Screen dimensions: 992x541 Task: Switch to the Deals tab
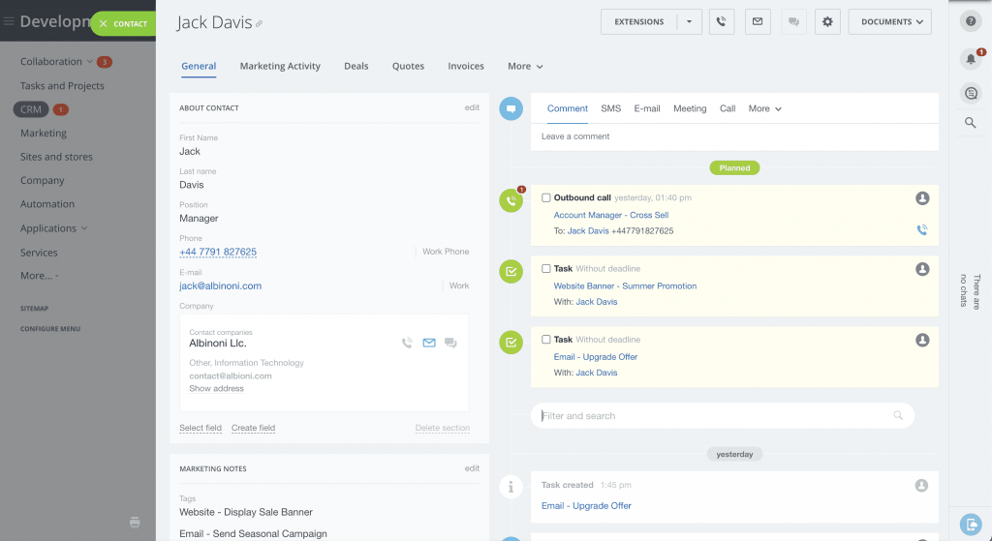356,66
